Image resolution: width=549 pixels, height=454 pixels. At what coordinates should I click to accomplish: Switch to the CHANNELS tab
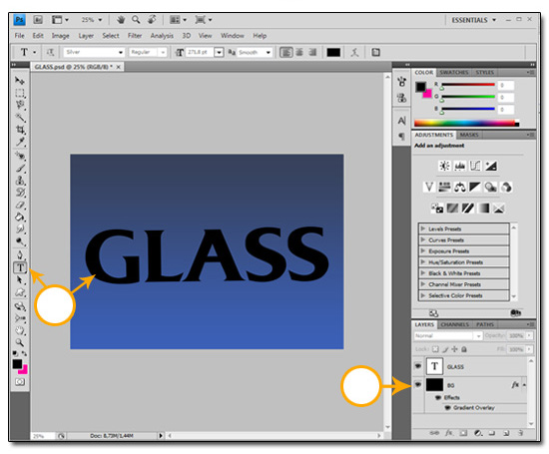tap(454, 324)
